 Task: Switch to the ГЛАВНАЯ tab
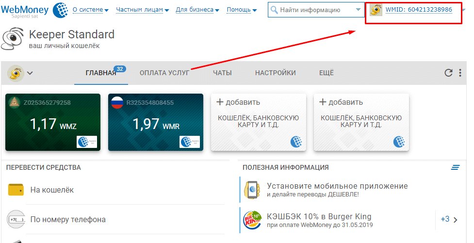(101, 73)
